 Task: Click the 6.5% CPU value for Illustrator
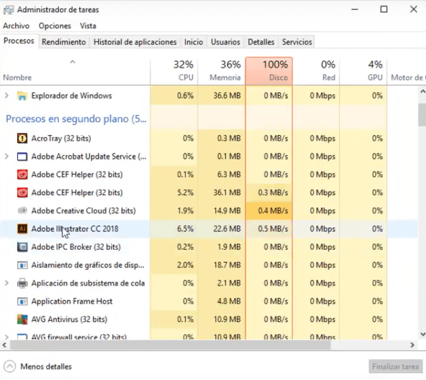tap(185, 229)
